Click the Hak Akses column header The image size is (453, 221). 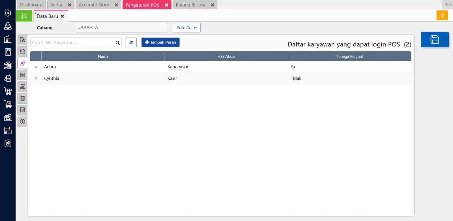pos(226,56)
